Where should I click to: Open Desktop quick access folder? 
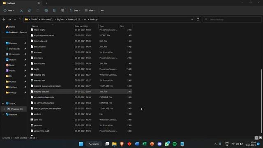tap(11, 43)
